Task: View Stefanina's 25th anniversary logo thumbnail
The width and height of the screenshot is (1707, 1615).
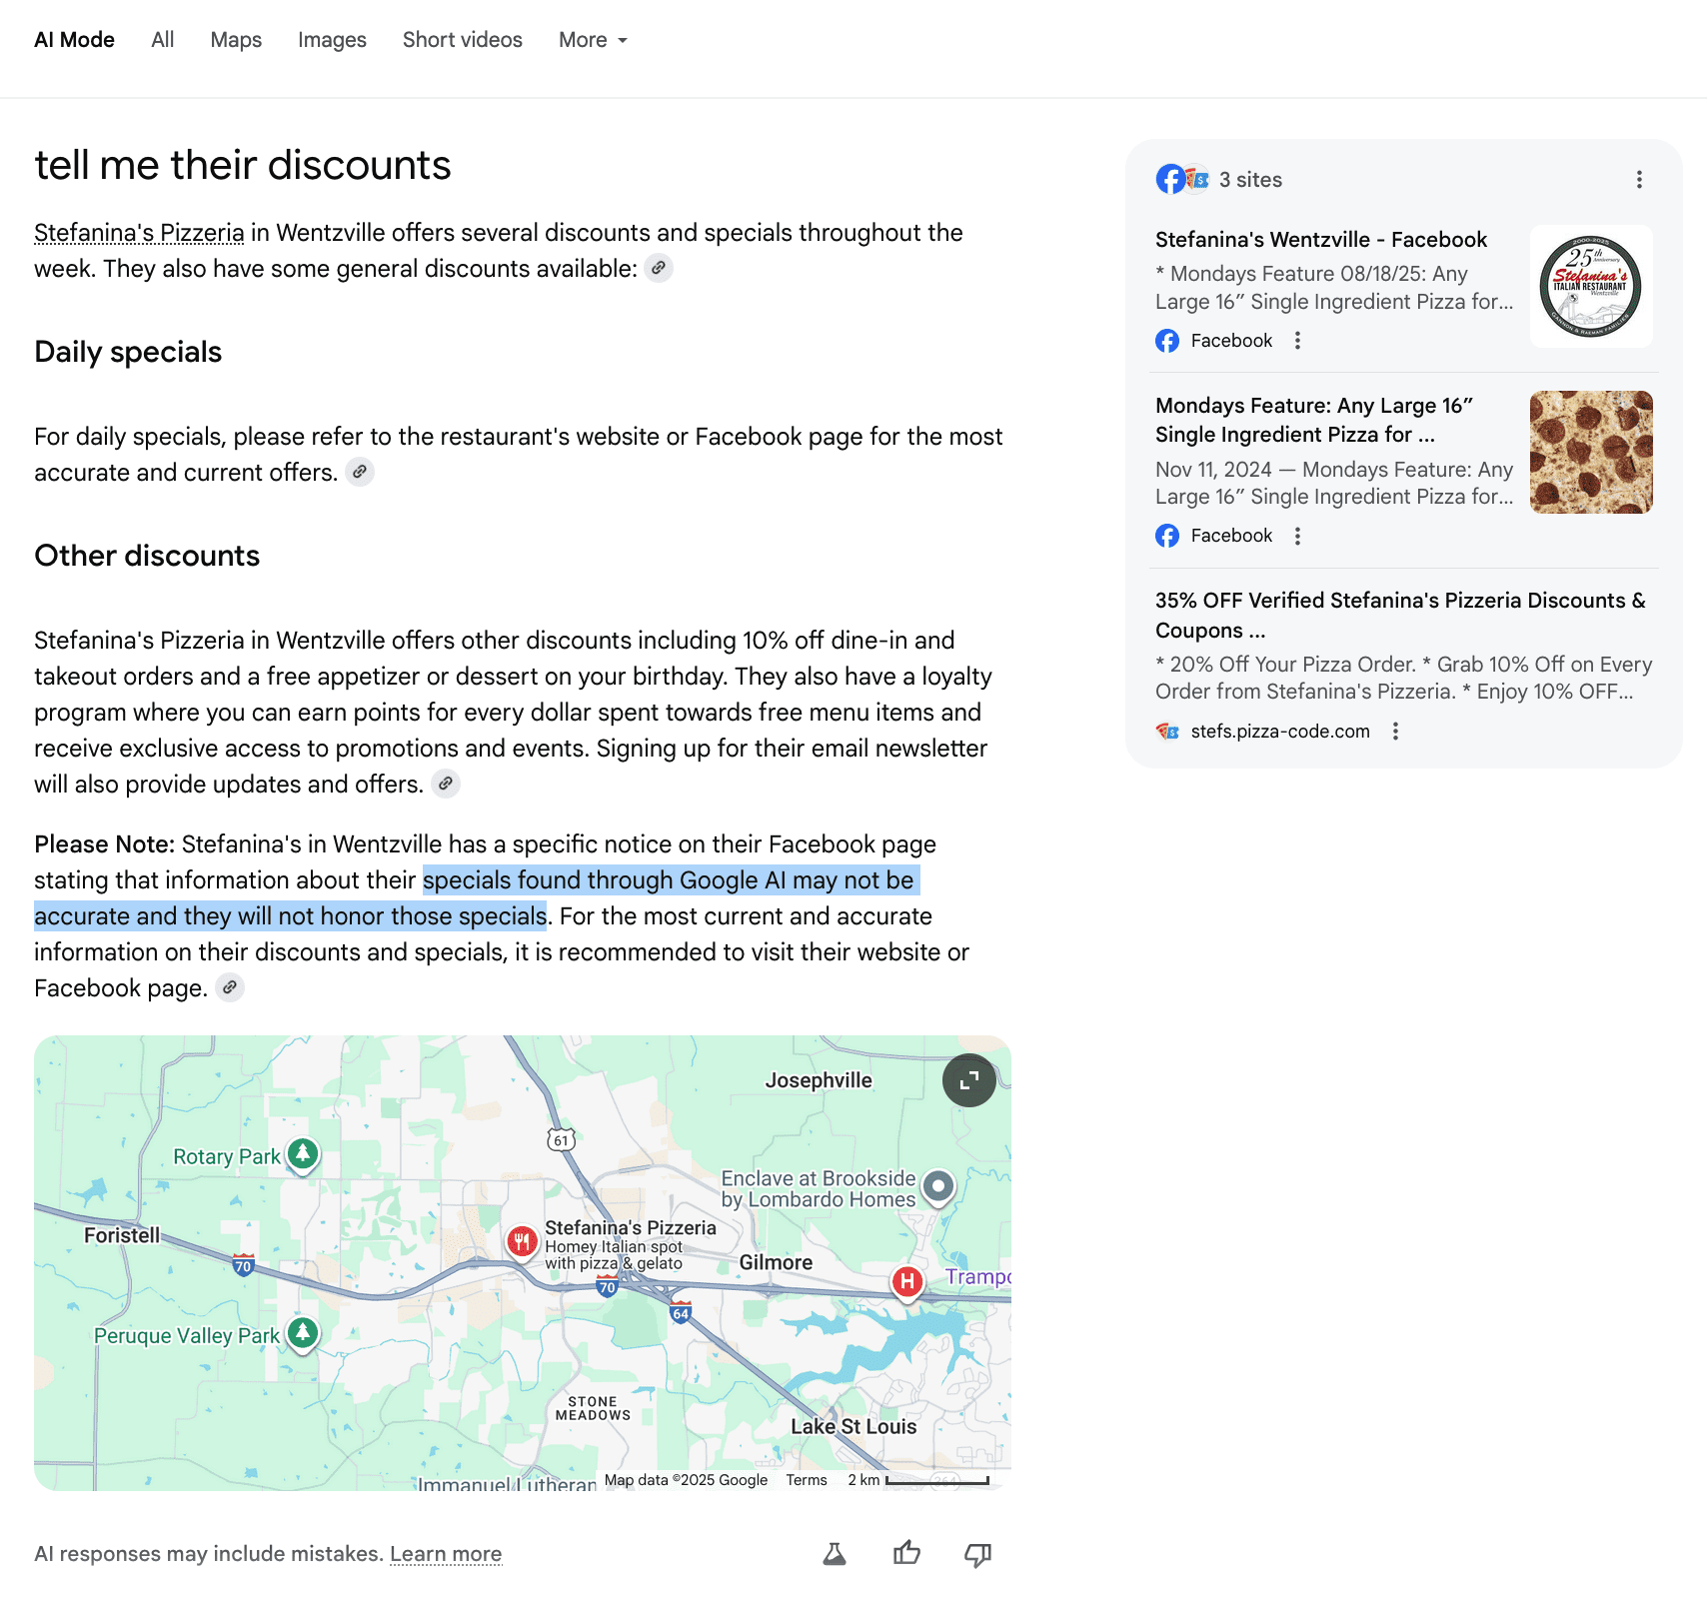Action: point(1591,286)
